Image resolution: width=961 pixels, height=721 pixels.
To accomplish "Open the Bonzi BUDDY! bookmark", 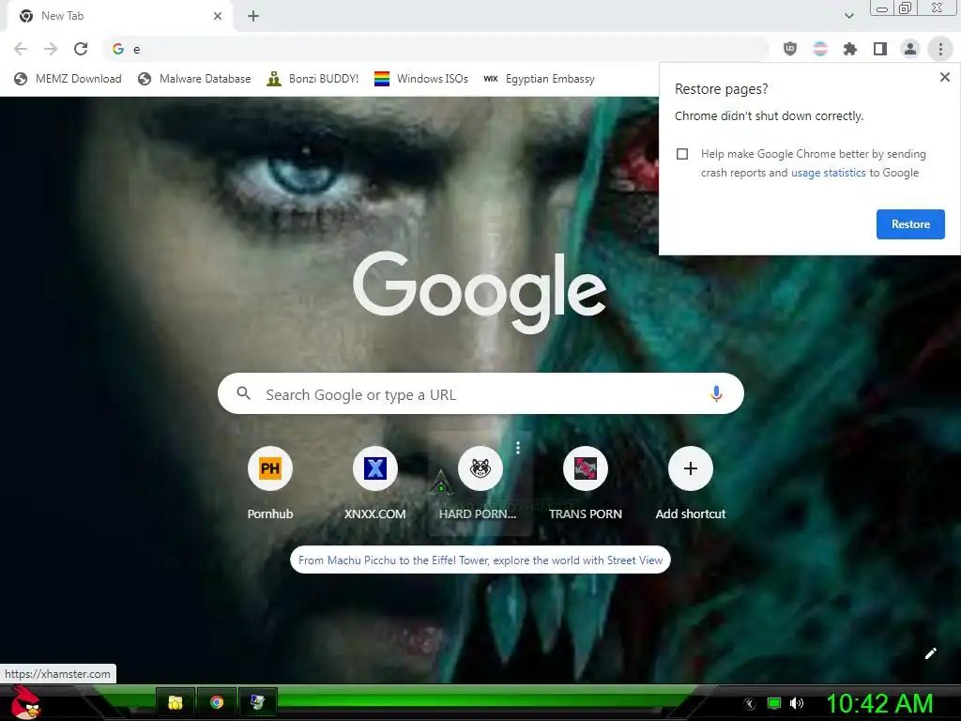I will tap(313, 79).
